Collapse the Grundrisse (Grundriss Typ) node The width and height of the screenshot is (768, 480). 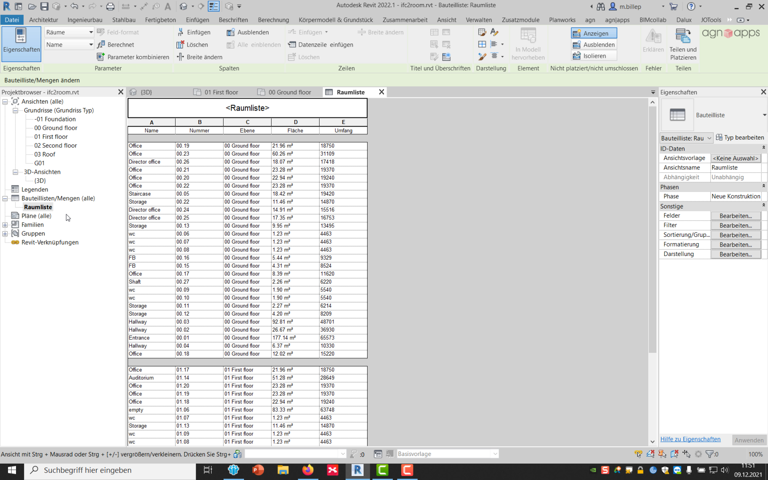point(16,110)
